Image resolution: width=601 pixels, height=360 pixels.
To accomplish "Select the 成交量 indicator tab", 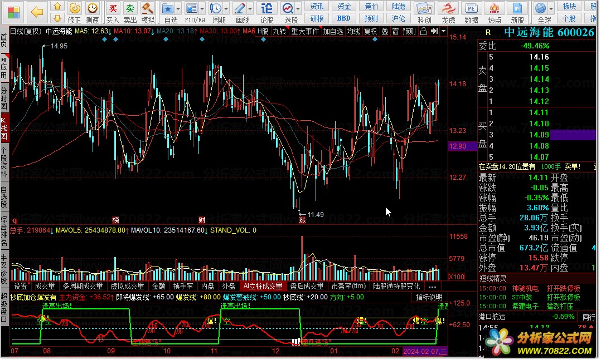I will click(45, 287).
